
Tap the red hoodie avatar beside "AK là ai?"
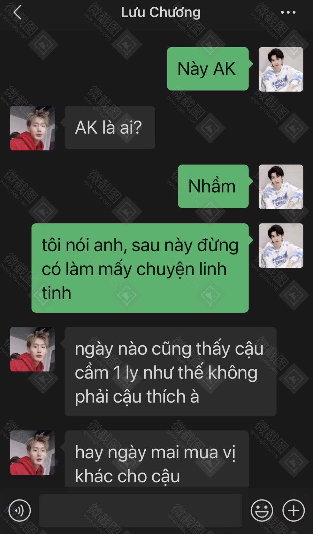point(32,128)
